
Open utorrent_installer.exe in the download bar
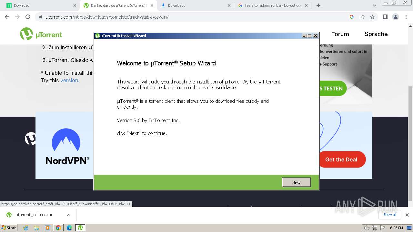click(34, 215)
